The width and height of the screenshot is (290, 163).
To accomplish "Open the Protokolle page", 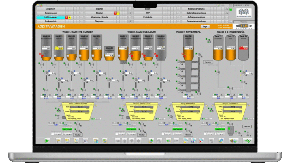I will (148, 17).
